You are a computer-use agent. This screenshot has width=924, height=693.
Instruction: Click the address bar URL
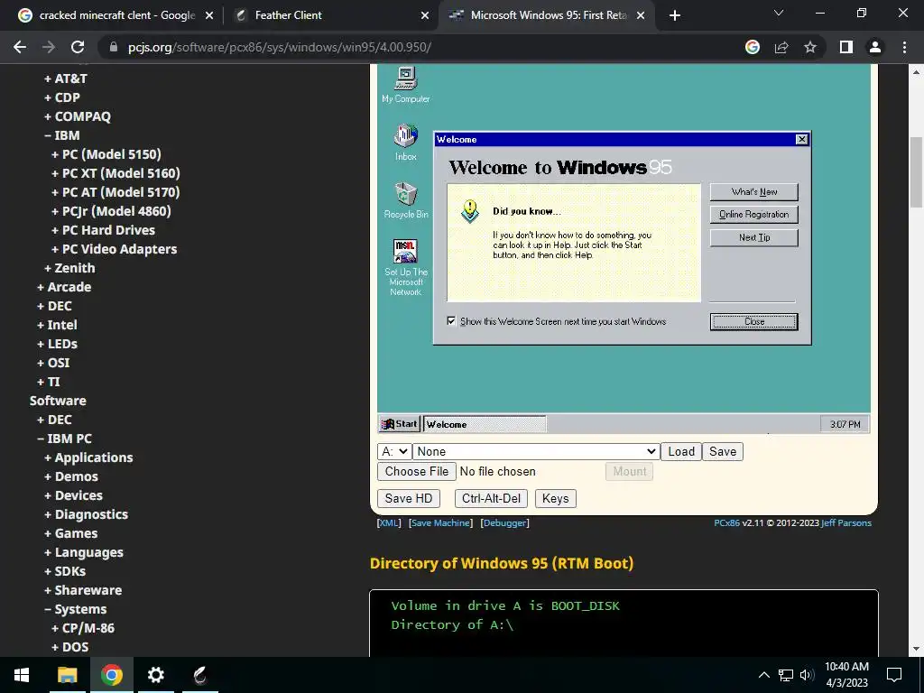point(280,47)
